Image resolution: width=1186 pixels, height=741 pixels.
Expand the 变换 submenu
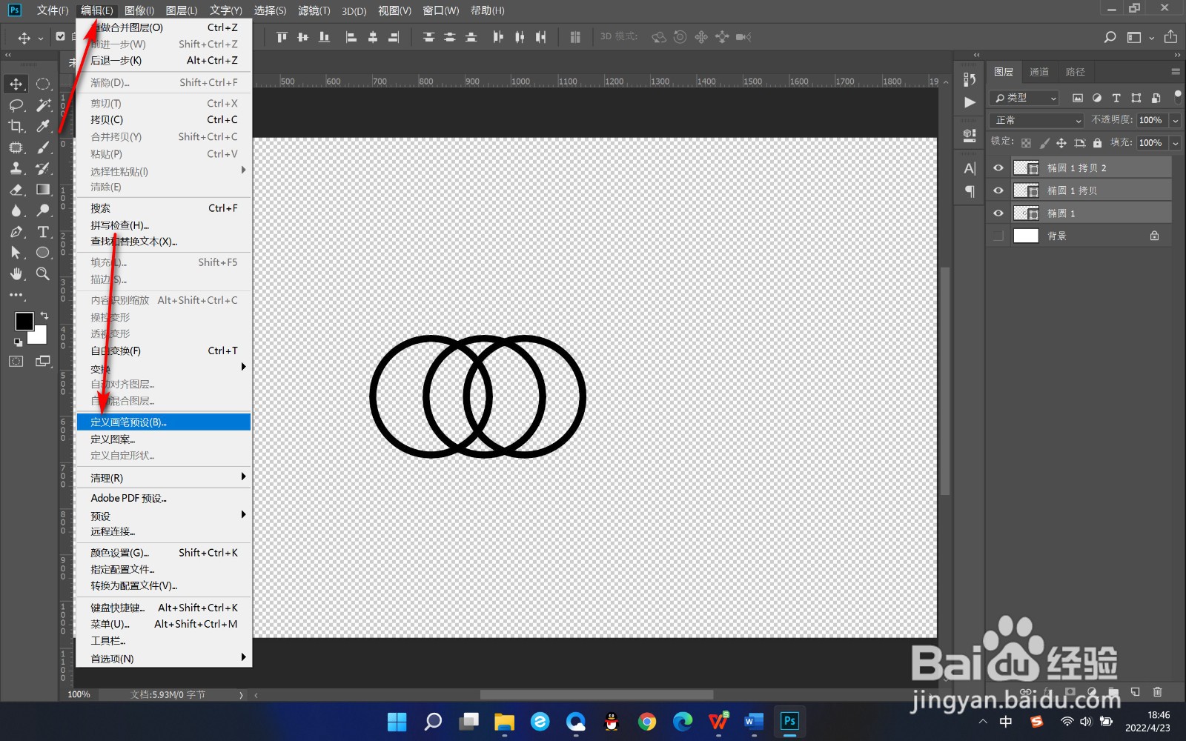pos(164,368)
